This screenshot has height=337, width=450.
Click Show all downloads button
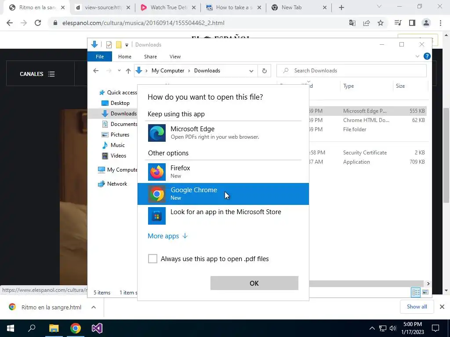417,307
